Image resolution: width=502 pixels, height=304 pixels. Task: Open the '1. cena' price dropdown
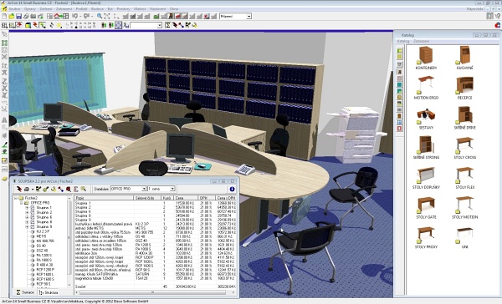coord(161,189)
